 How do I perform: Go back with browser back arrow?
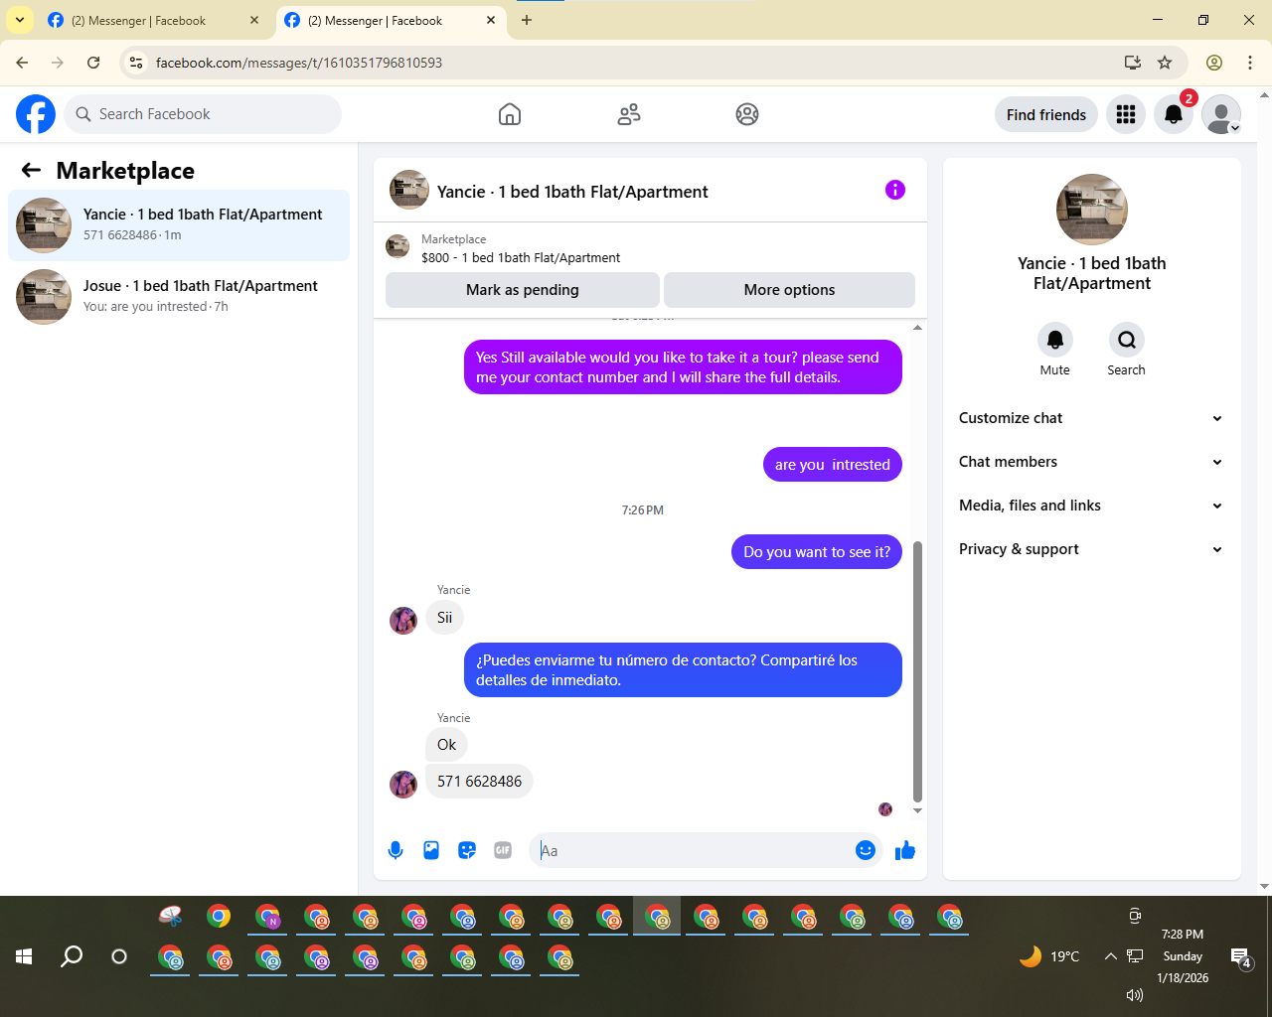(22, 63)
